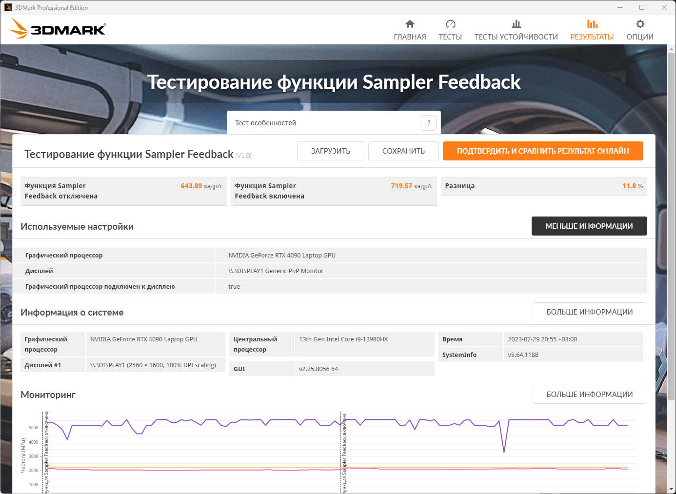Open the ГЛАВНАЯ tab
The width and height of the screenshot is (676, 494).
[x=410, y=37]
